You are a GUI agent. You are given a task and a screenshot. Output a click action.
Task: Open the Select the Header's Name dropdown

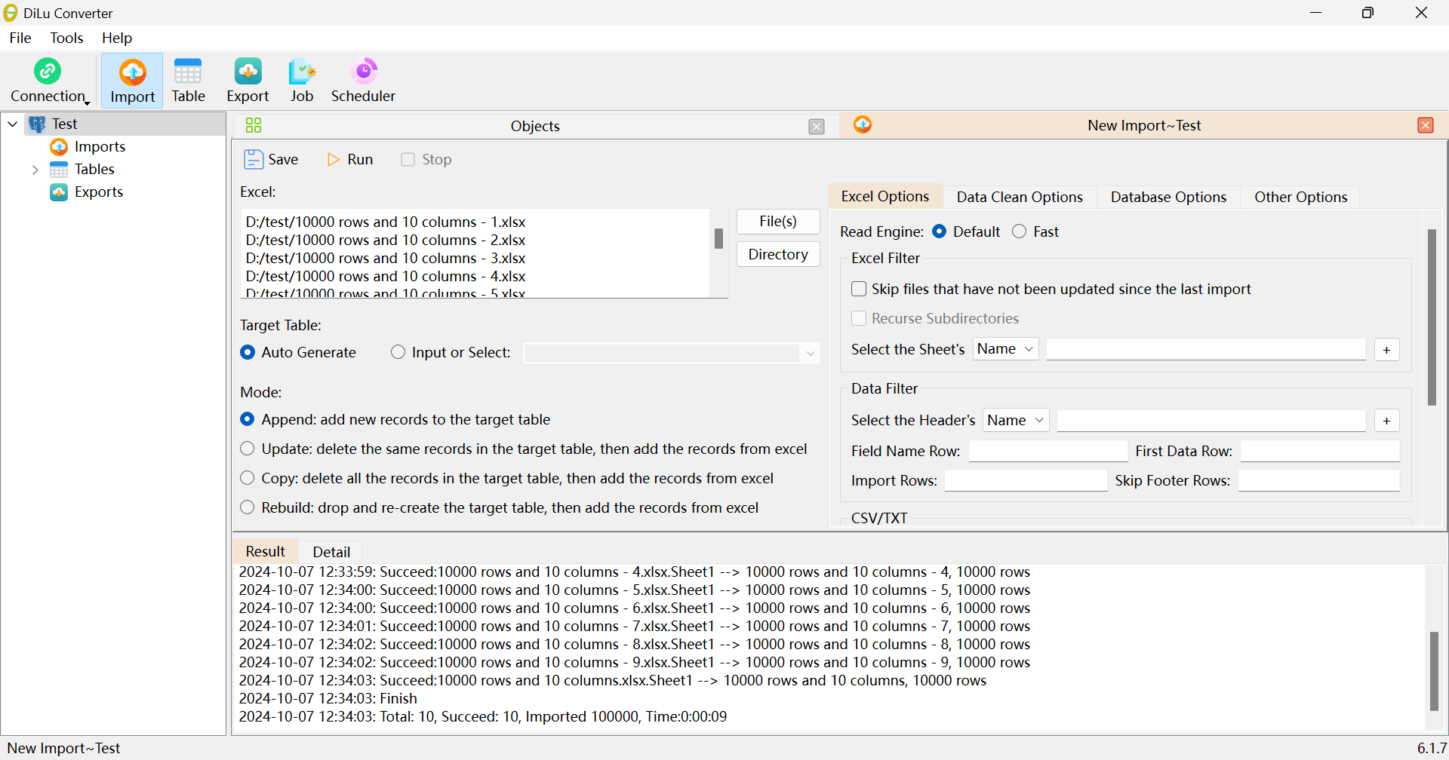pos(1016,420)
